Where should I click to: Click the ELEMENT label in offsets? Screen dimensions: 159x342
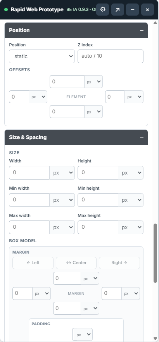(76, 97)
